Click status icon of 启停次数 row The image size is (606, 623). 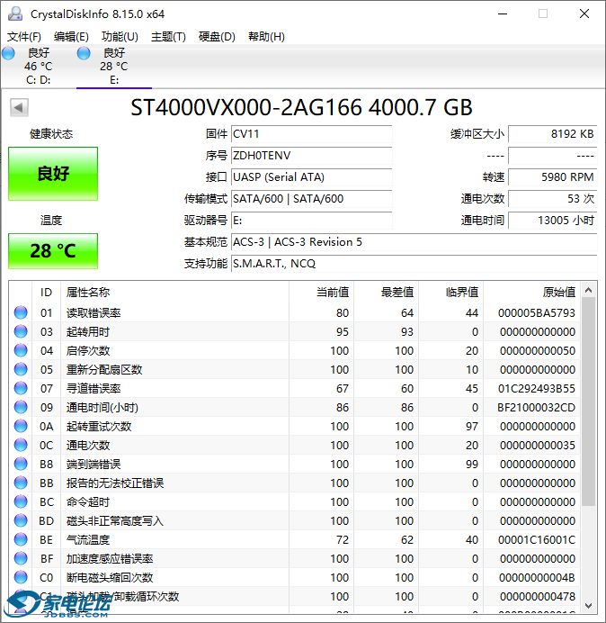(21, 350)
